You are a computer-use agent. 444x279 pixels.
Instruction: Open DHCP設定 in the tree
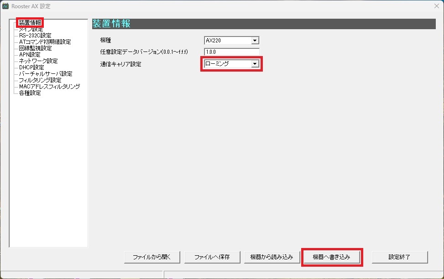(x=31, y=67)
